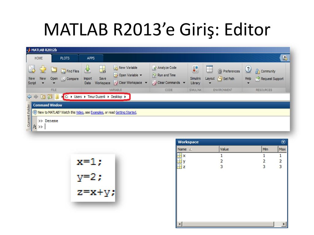Open the Workspace panel actions menu
The width and height of the screenshot is (314, 235).
(x=283, y=142)
